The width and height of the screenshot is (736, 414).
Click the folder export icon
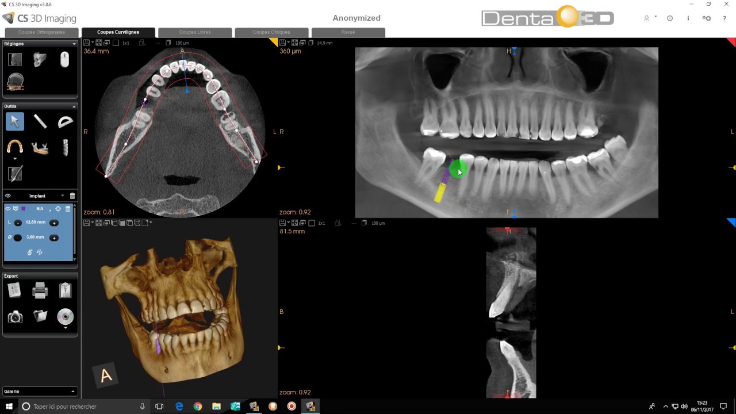pyautogui.click(x=40, y=316)
